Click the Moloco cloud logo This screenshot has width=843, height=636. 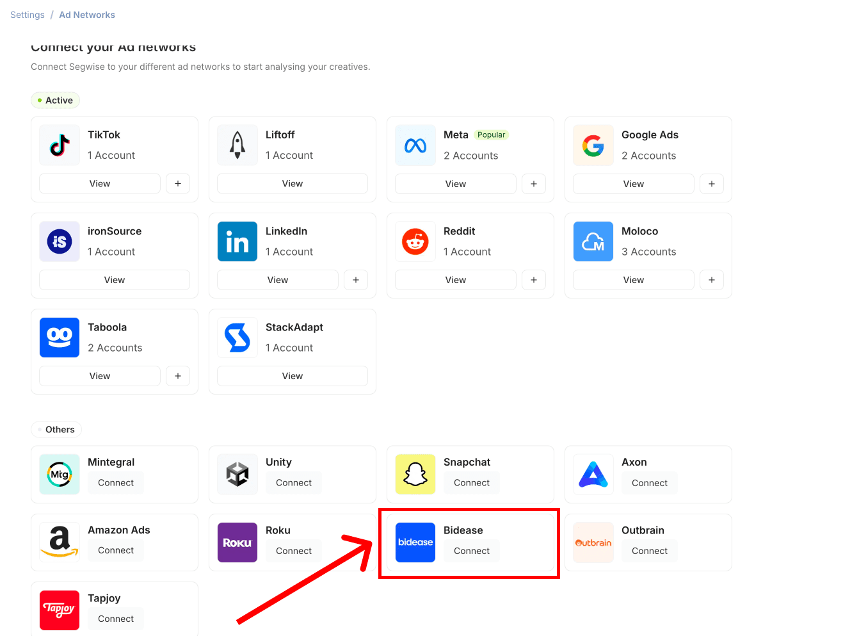[593, 241]
